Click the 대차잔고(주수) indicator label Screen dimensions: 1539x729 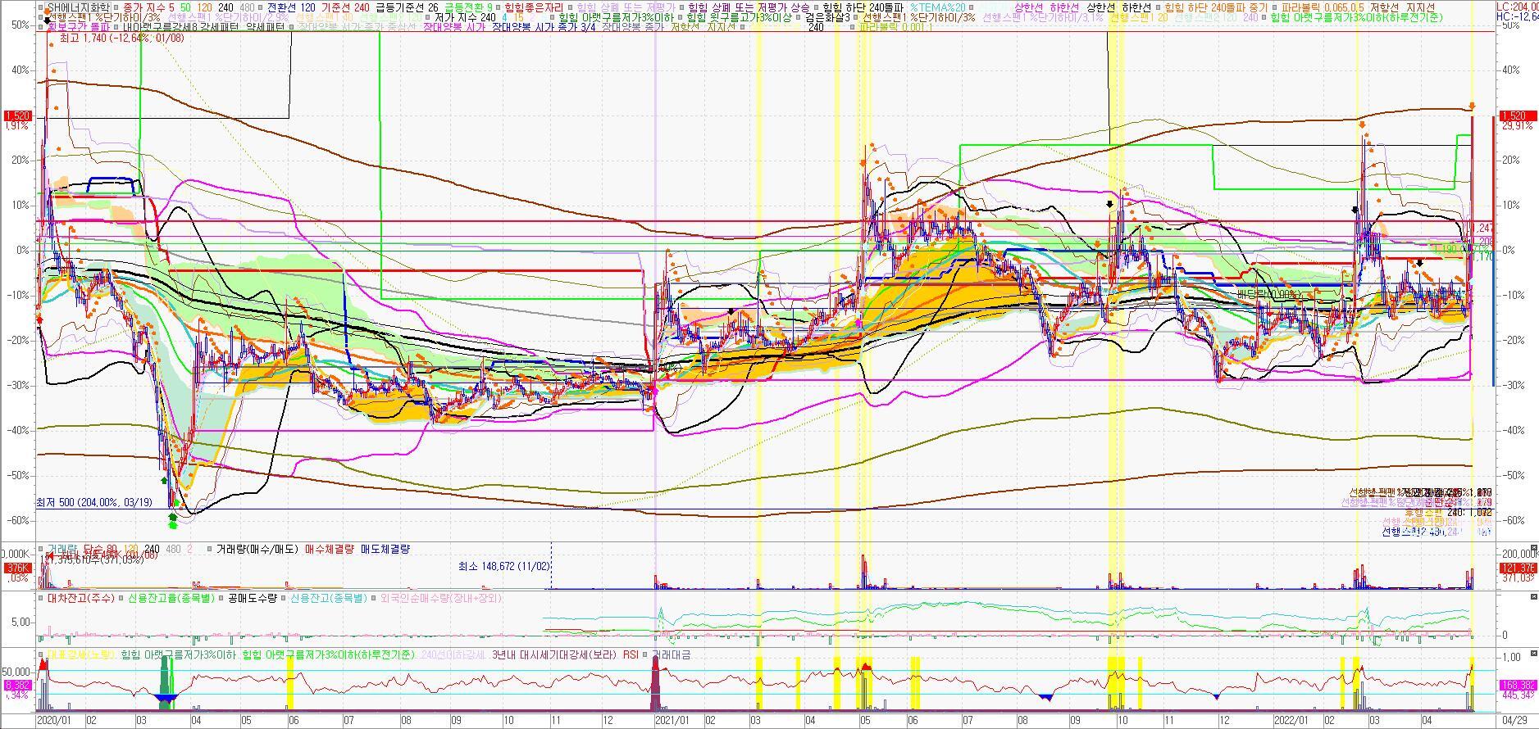pyautogui.click(x=80, y=599)
